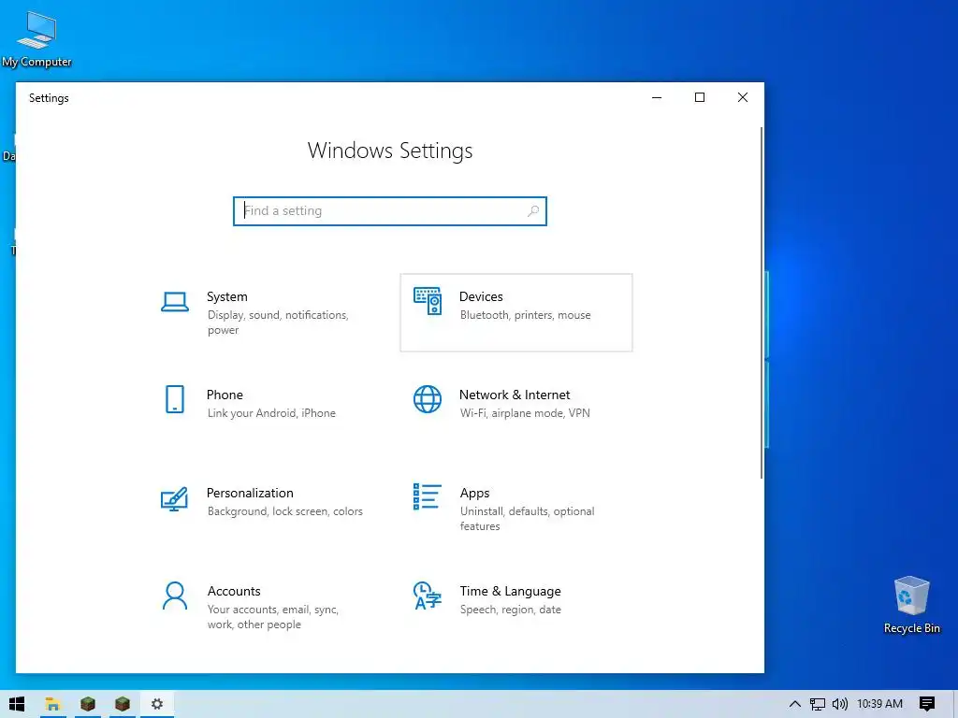Open the System laptop icon
This screenshot has height=718, width=958.
click(175, 302)
